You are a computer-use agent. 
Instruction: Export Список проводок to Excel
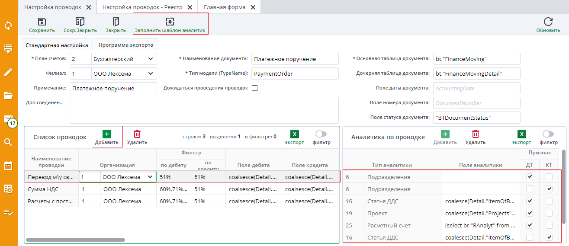coord(294,134)
